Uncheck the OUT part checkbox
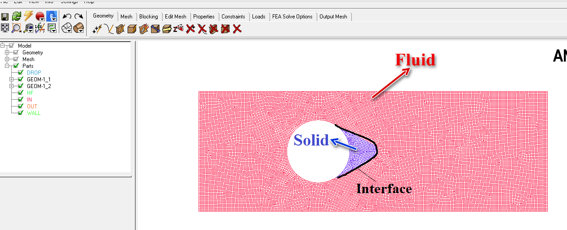 20,106
